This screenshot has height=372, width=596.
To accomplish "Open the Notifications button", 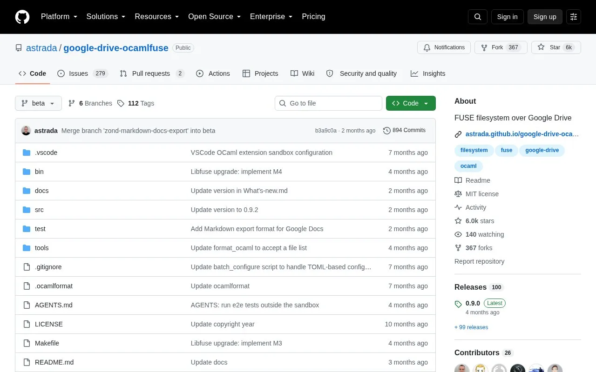I will tap(444, 47).
